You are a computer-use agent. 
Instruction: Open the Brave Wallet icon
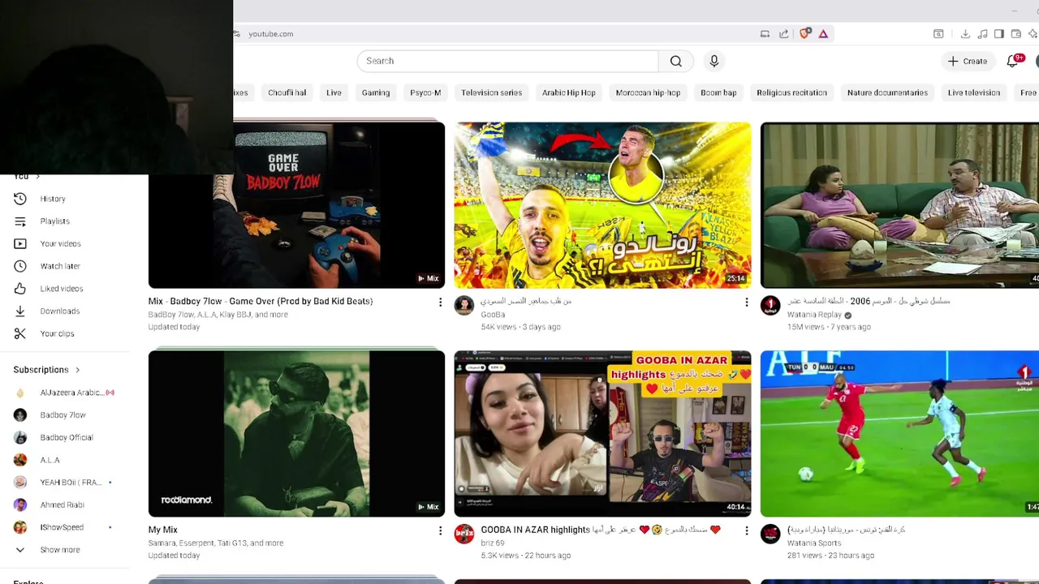click(1016, 34)
